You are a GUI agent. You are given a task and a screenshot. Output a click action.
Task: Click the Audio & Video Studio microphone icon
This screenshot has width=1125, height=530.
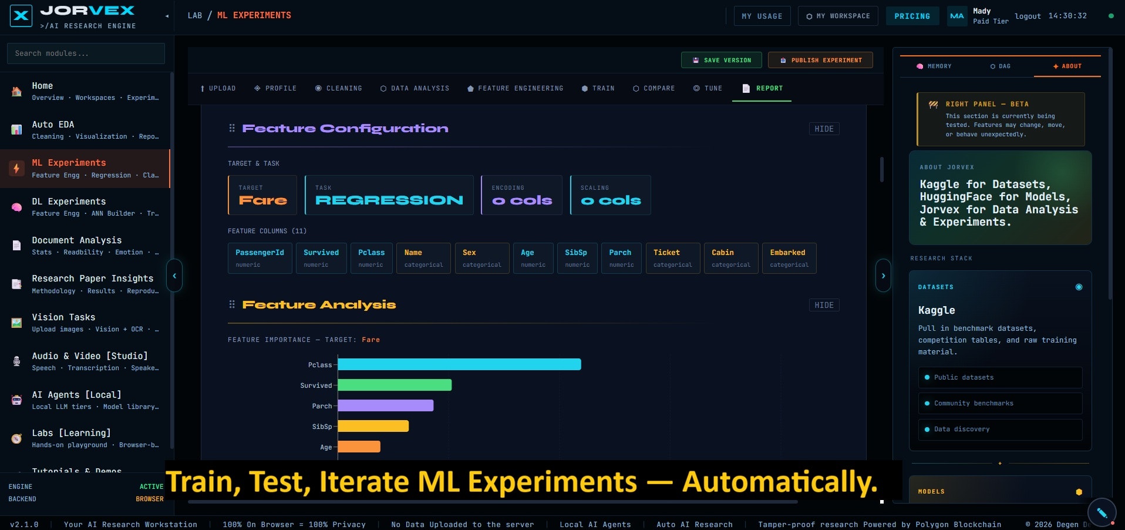16,361
